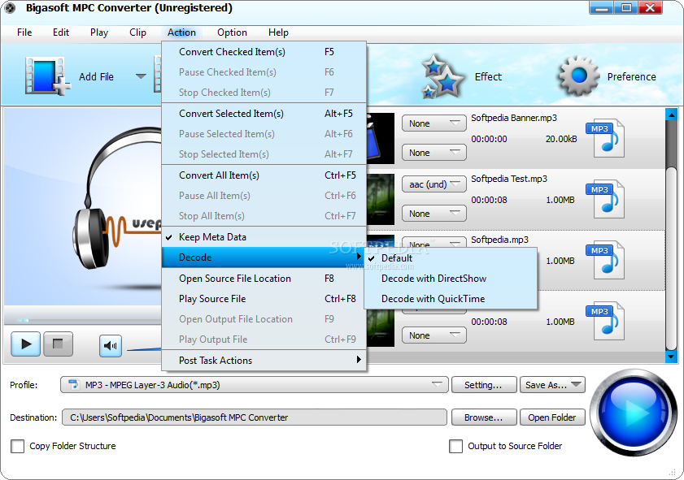The height and width of the screenshot is (480, 684).
Task: Choose Play Source File
Action: click(x=264, y=299)
